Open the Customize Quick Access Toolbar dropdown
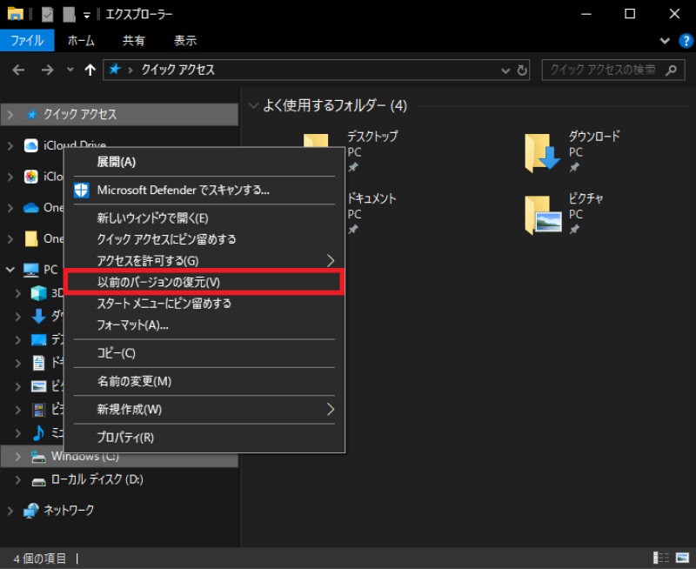Screen dimensions: 696x569 [x=87, y=16]
